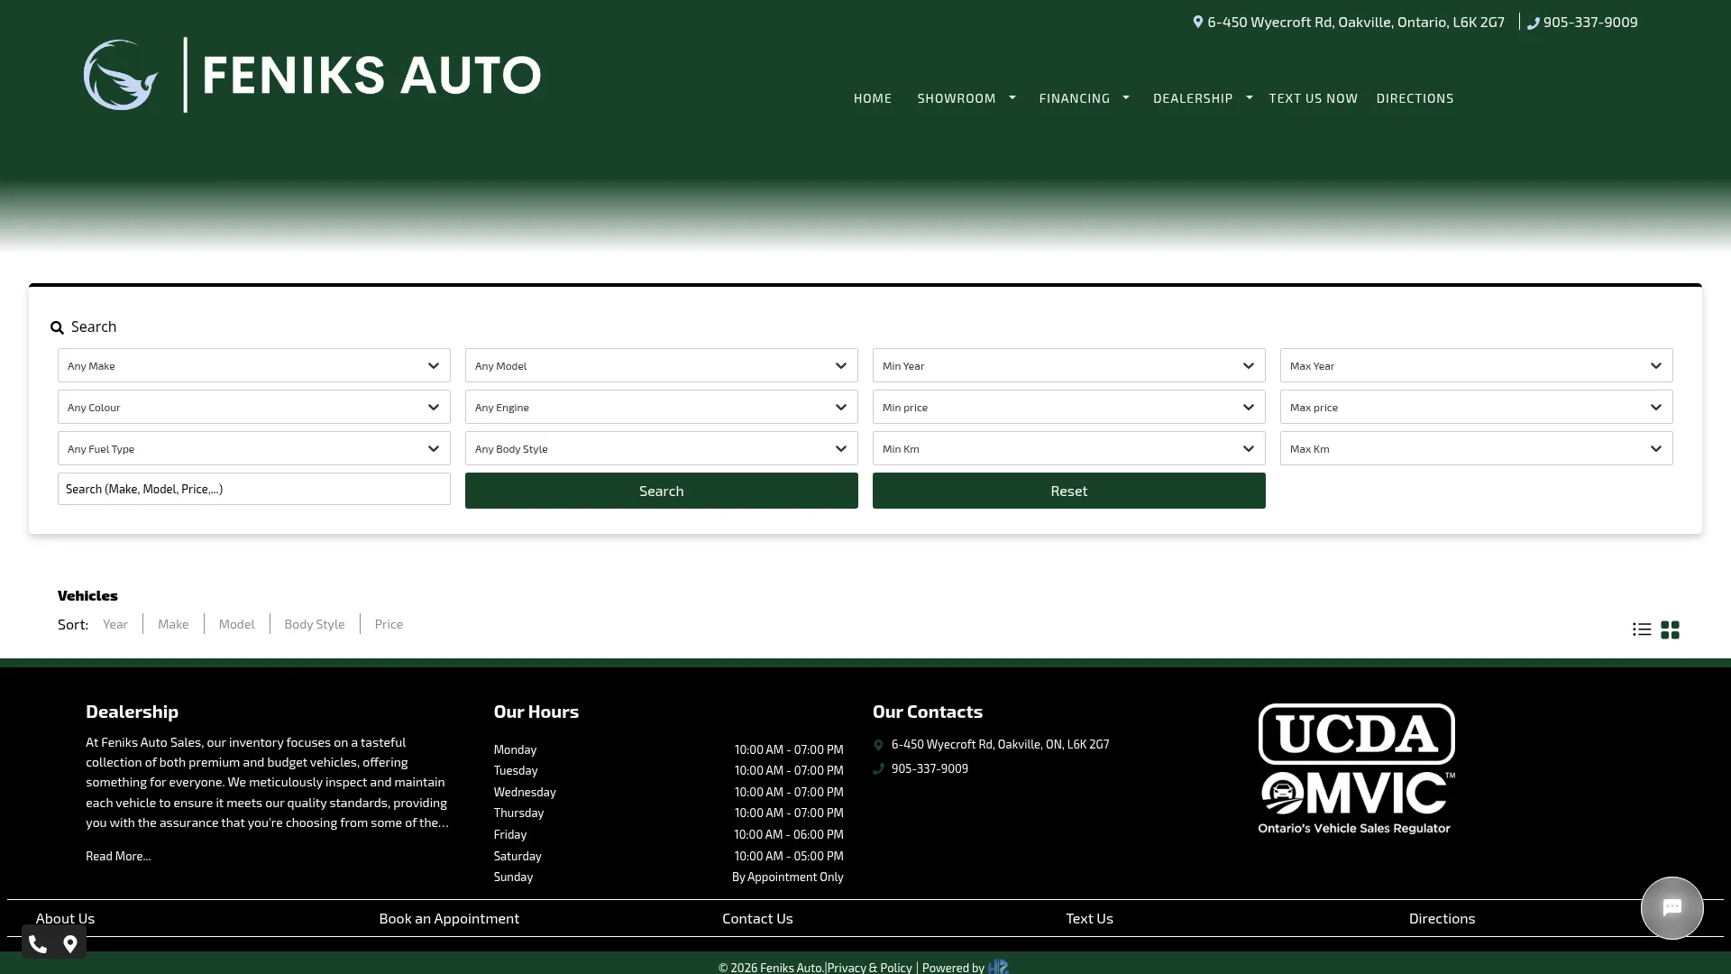Sort vehicles by Price
This screenshot has height=974, width=1731.
point(389,624)
